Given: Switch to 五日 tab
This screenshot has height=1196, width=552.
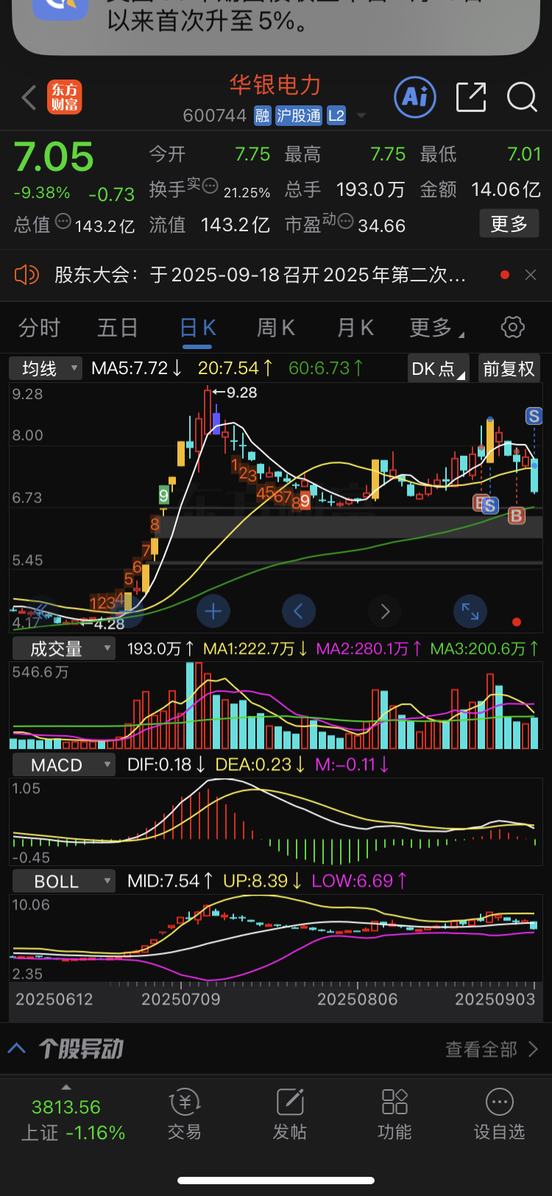Looking at the screenshot, I should pos(118,327).
